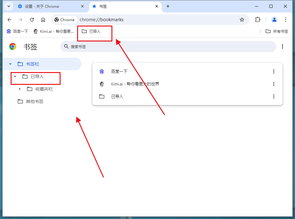This screenshot has width=295, height=219.
Task: Open 已导入 folder in bookmarks bar
Action: [91, 32]
